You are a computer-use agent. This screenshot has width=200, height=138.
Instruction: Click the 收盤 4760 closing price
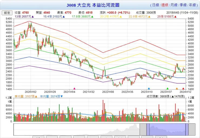22,13
